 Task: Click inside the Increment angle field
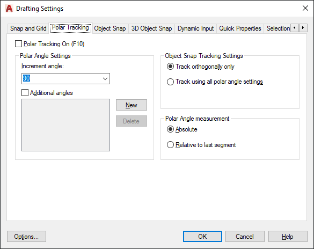tap(62, 79)
